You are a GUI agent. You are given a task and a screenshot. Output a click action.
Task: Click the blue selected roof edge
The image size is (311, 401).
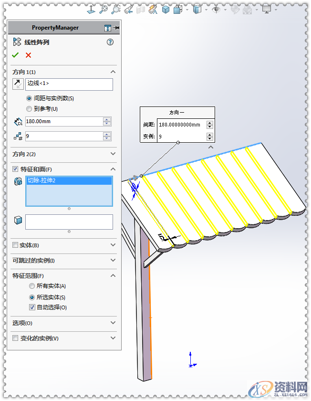202,159
